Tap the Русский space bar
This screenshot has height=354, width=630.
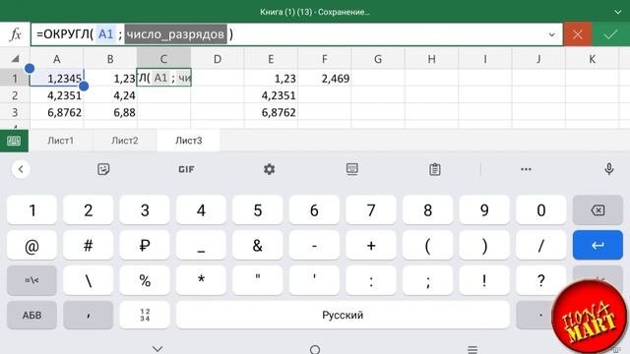[343, 315]
